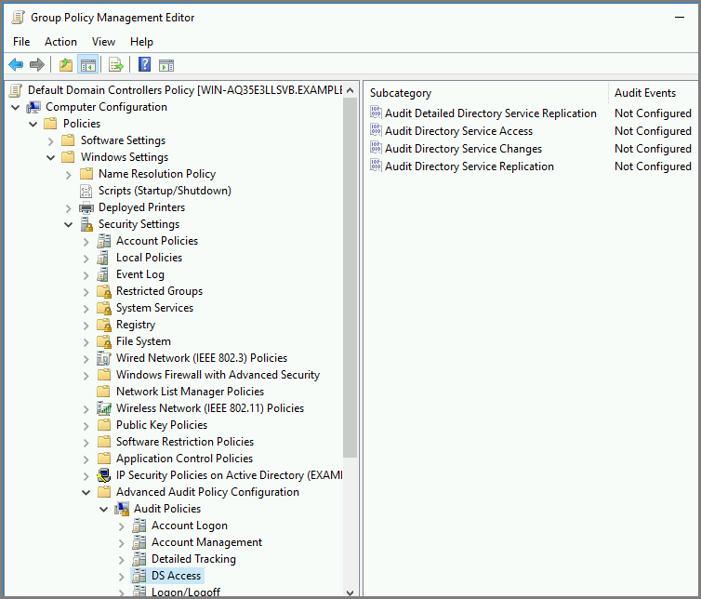Click the Audit Events column header
This screenshot has height=599, width=701.
pos(645,93)
